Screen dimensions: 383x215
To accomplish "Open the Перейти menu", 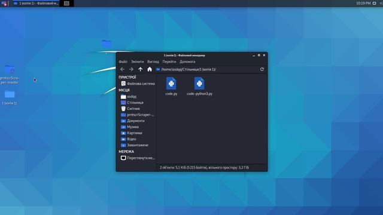I will point(169,62).
